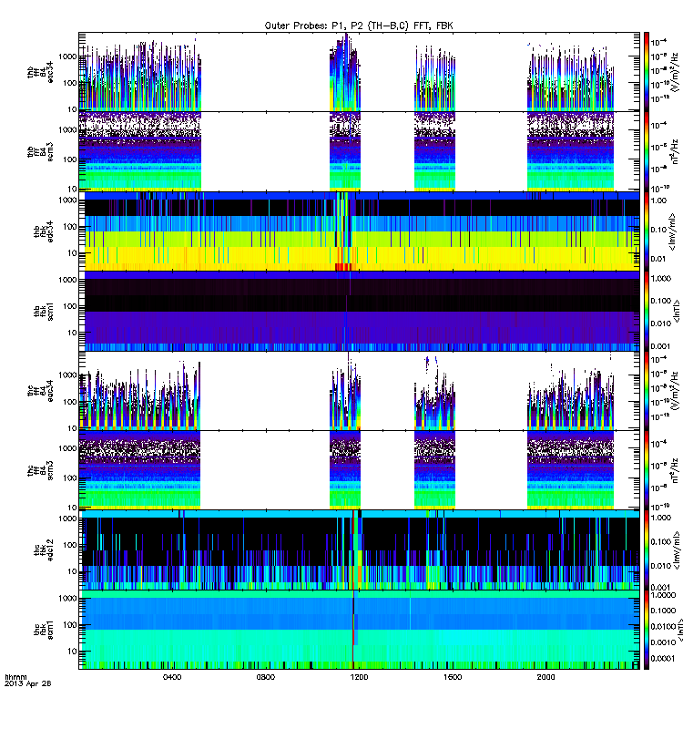Click the color bar of thb fbk edc34 panel

coord(647,231)
